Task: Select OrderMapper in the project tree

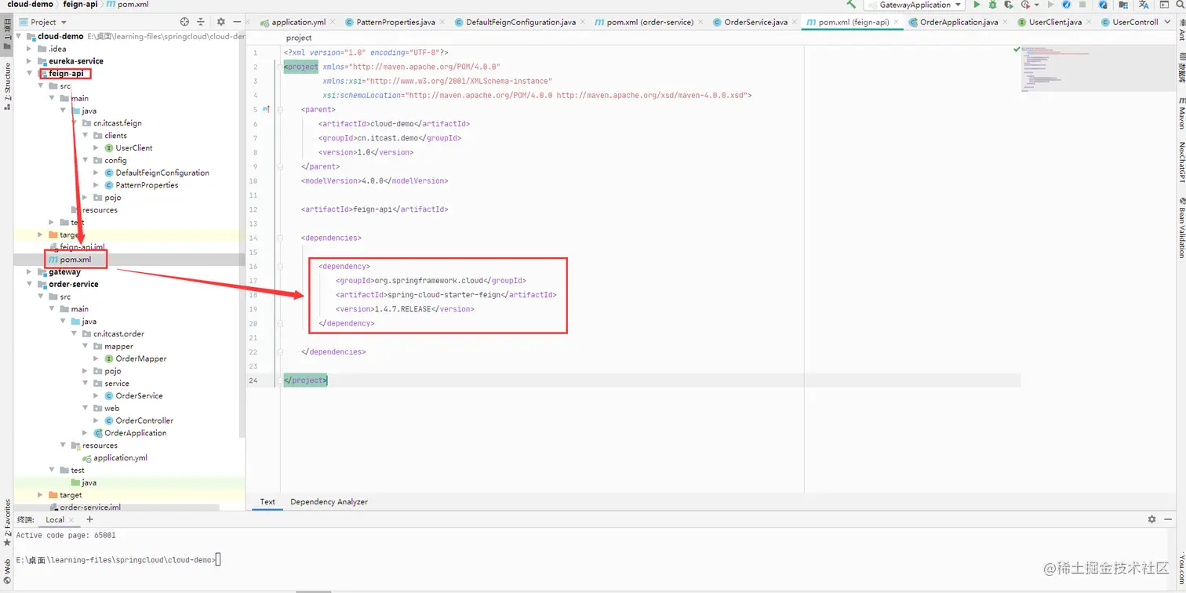Action: [x=141, y=358]
